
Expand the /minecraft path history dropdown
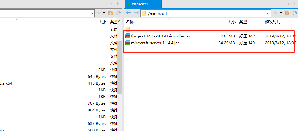click(x=268, y=13)
